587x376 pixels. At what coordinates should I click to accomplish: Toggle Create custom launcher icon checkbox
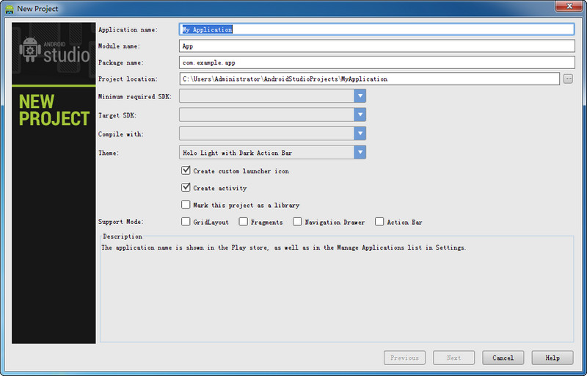(x=186, y=170)
